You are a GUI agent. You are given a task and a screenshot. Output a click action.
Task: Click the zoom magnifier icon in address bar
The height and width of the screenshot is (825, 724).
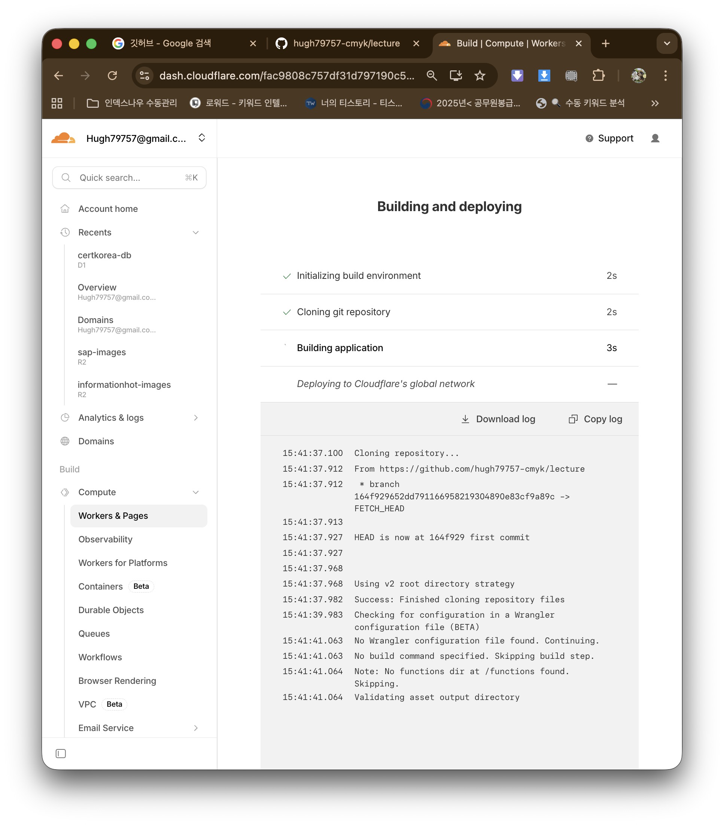pos(431,76)
